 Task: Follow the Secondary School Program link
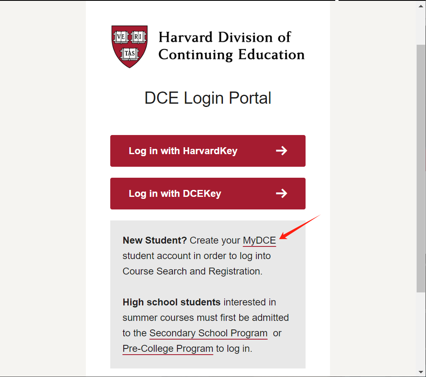208,333
